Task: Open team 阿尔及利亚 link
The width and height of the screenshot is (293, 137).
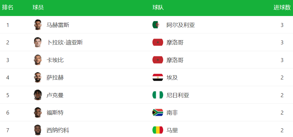Action: [x=181, y=25]
